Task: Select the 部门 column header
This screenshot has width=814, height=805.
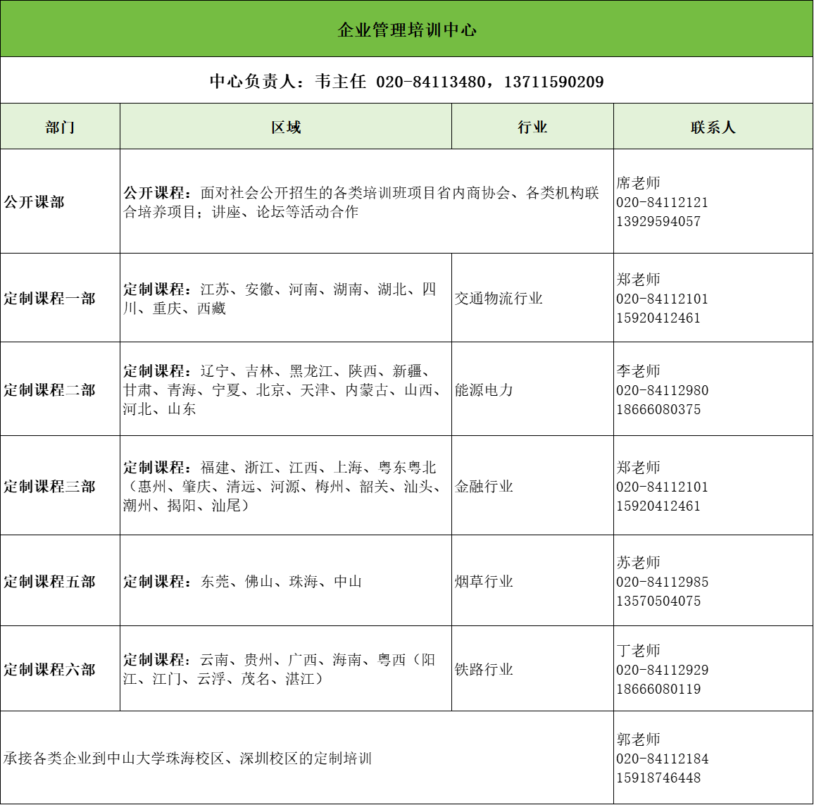Action: coord(60,127)
